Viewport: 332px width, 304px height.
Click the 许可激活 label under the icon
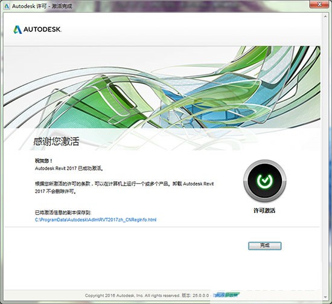tap(264, 210)
